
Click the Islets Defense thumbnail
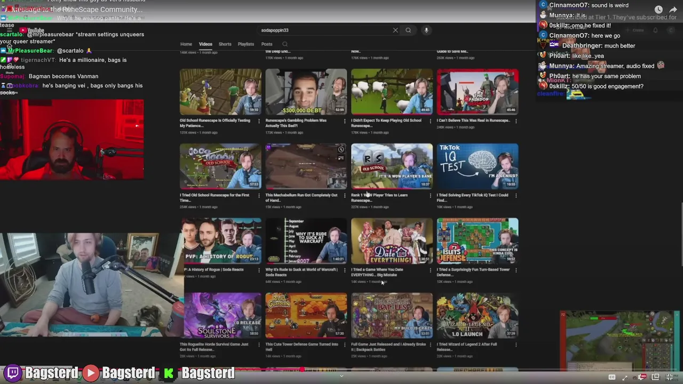478,241
